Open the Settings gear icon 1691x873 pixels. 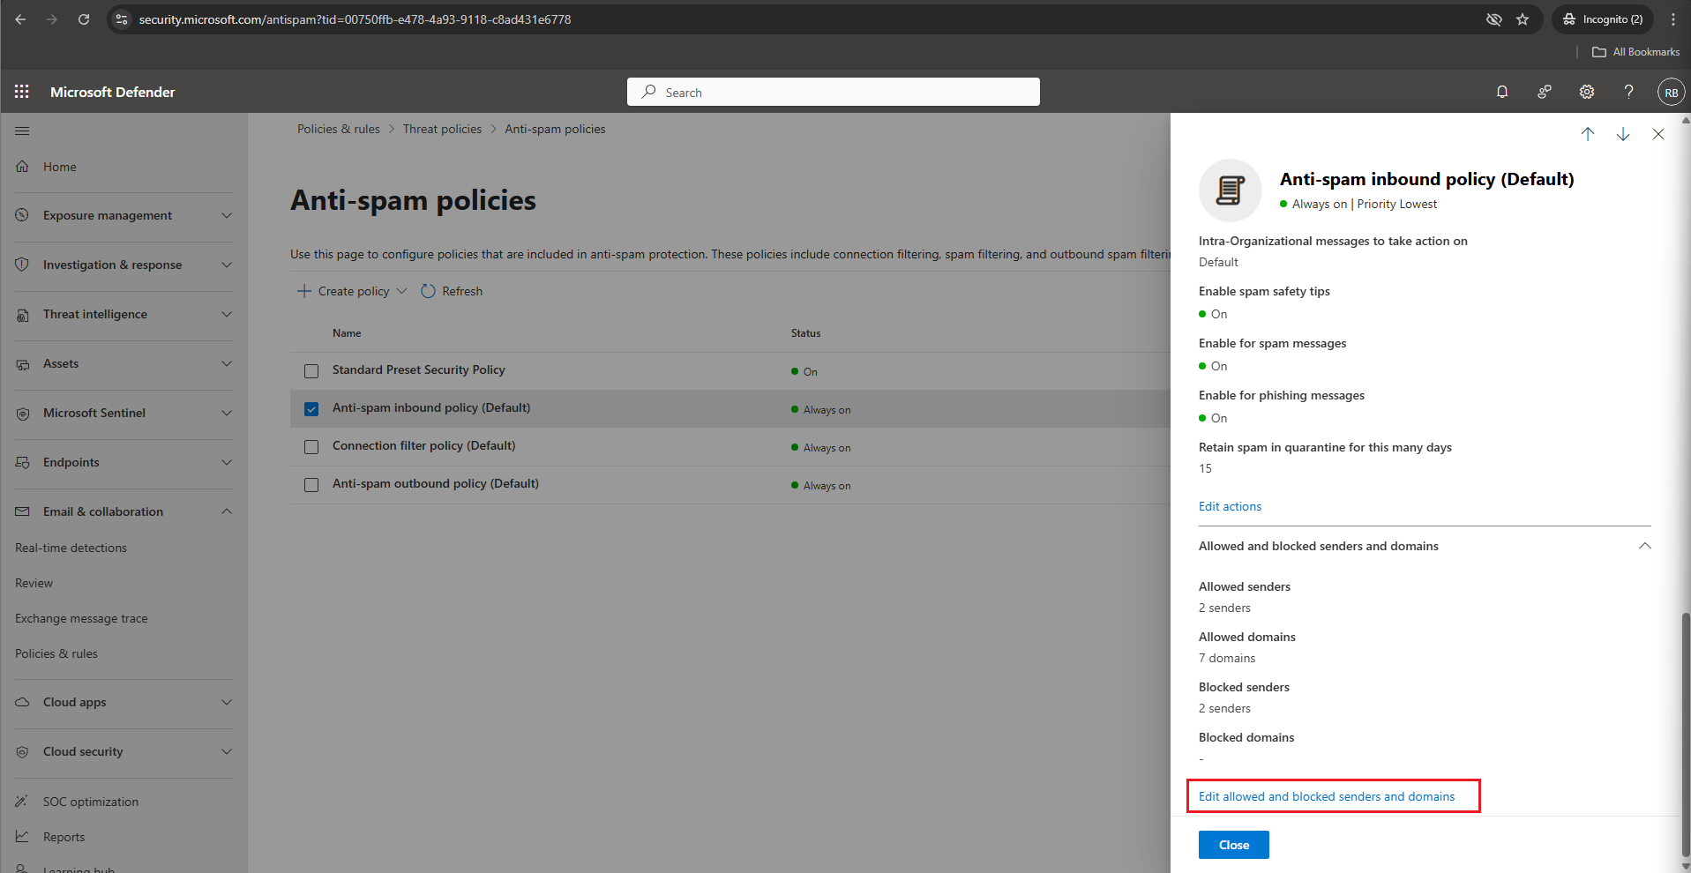coord(1587,92)
